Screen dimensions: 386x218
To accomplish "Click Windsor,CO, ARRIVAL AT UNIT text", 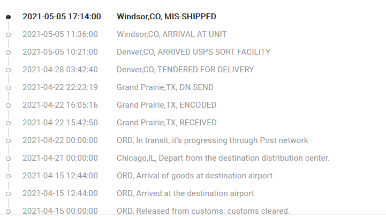I will coord(171,34).
